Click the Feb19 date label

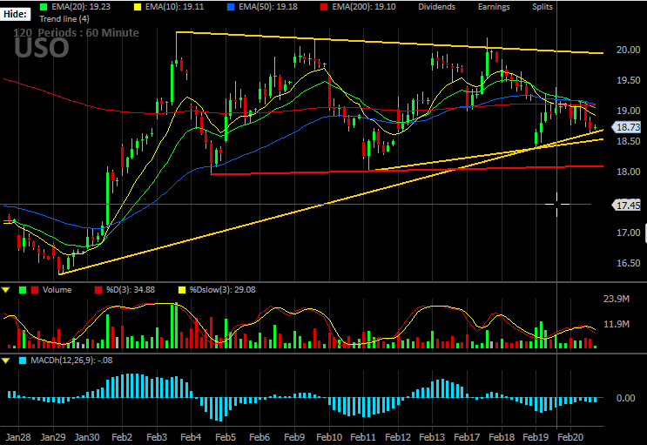tap(536, 437)
